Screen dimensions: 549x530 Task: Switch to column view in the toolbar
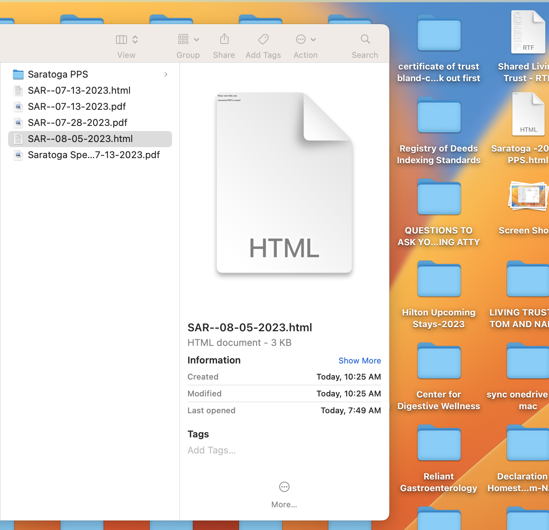(121, 39)
